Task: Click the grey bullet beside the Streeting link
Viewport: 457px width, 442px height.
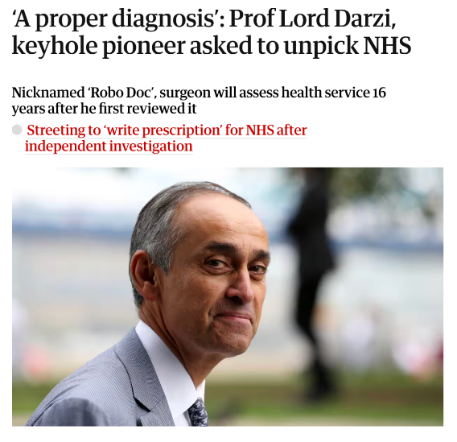Action: 17,130
